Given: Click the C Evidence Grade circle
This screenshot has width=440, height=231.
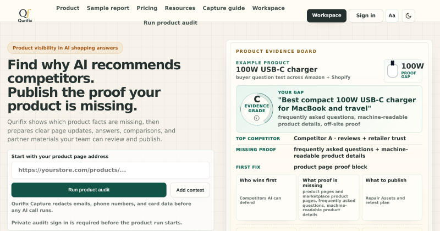Looking at the screenshot, I should pos(256,109).
